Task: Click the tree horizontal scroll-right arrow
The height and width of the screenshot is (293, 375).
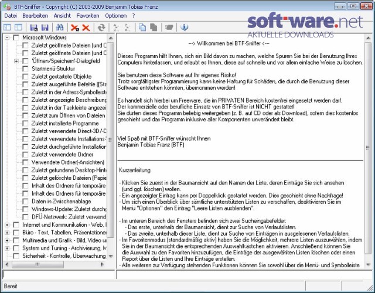Action: click(x=103, y=264)
